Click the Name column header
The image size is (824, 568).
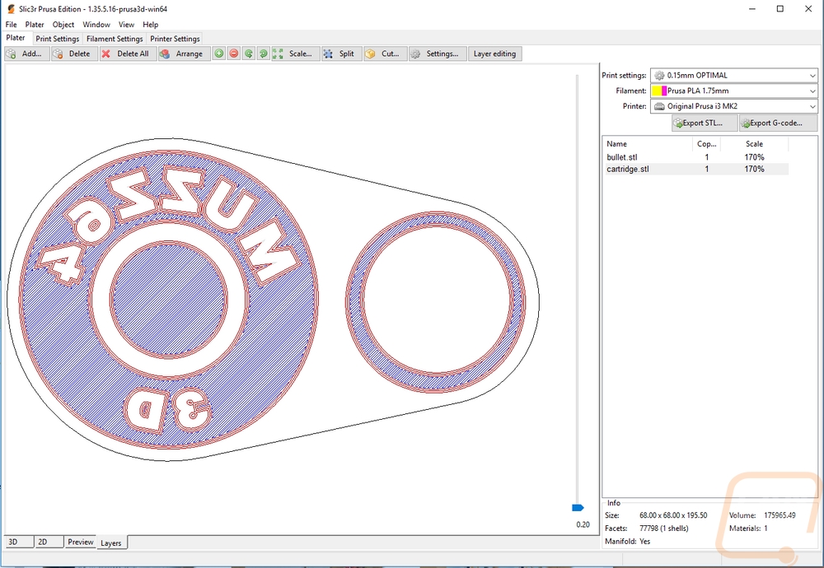(x=648, y=144)
